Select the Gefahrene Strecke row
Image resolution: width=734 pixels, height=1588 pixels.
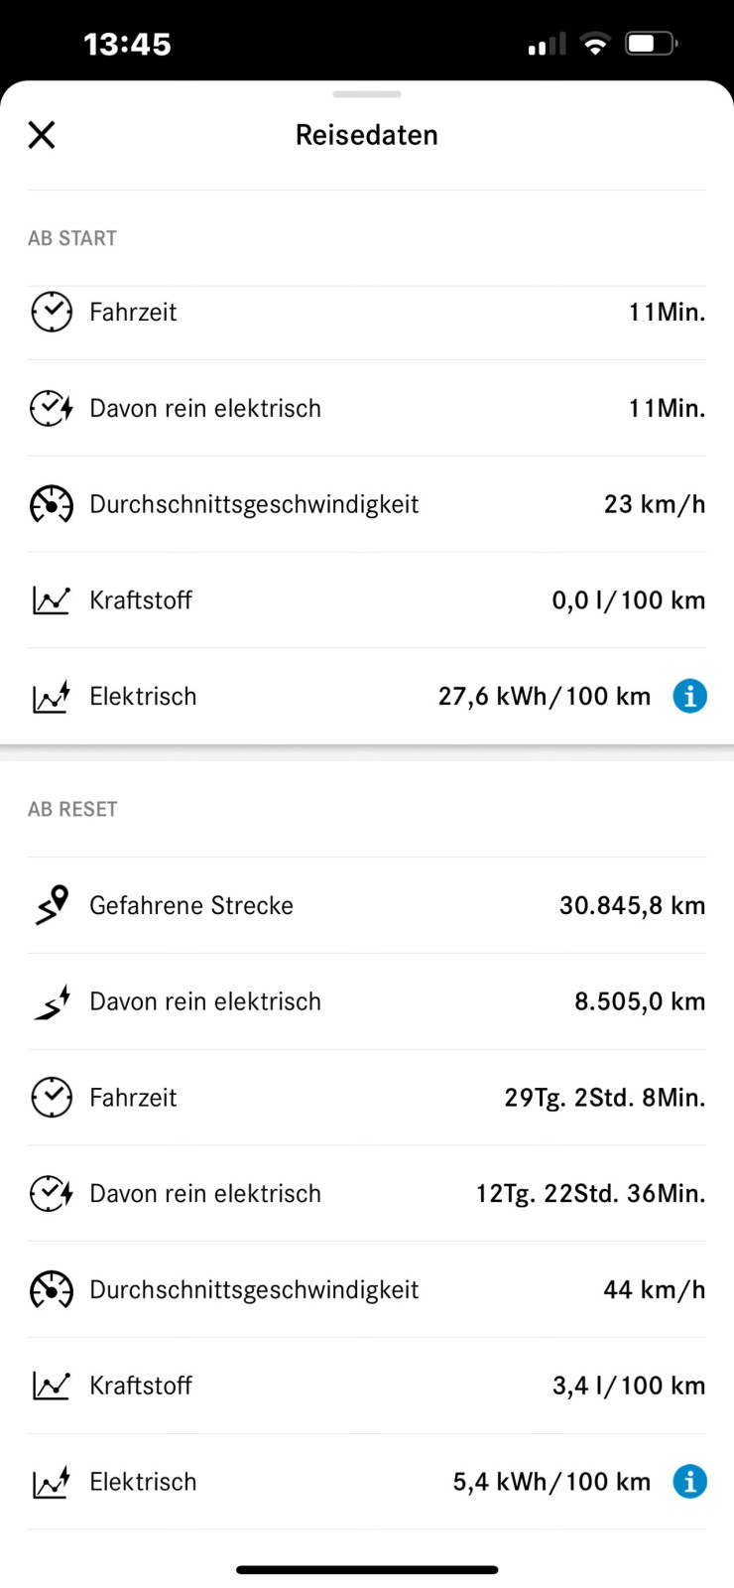[x=367, y=905]
